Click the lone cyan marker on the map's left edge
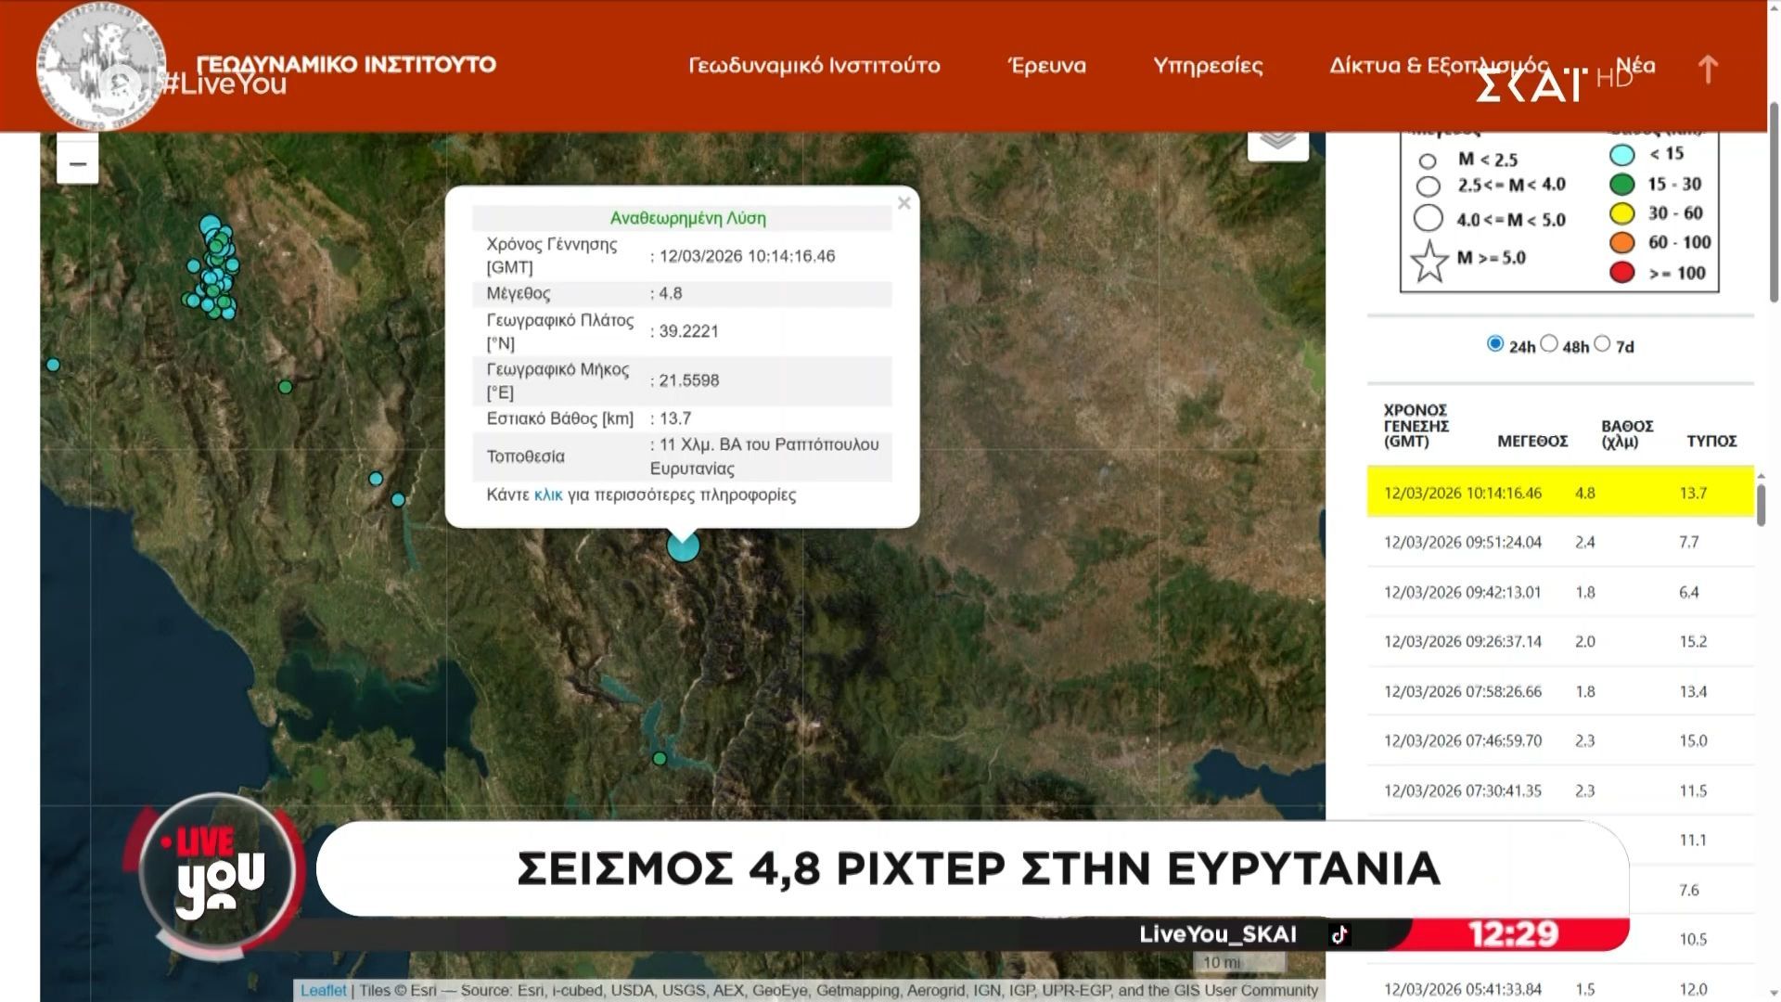 (53, 365)
